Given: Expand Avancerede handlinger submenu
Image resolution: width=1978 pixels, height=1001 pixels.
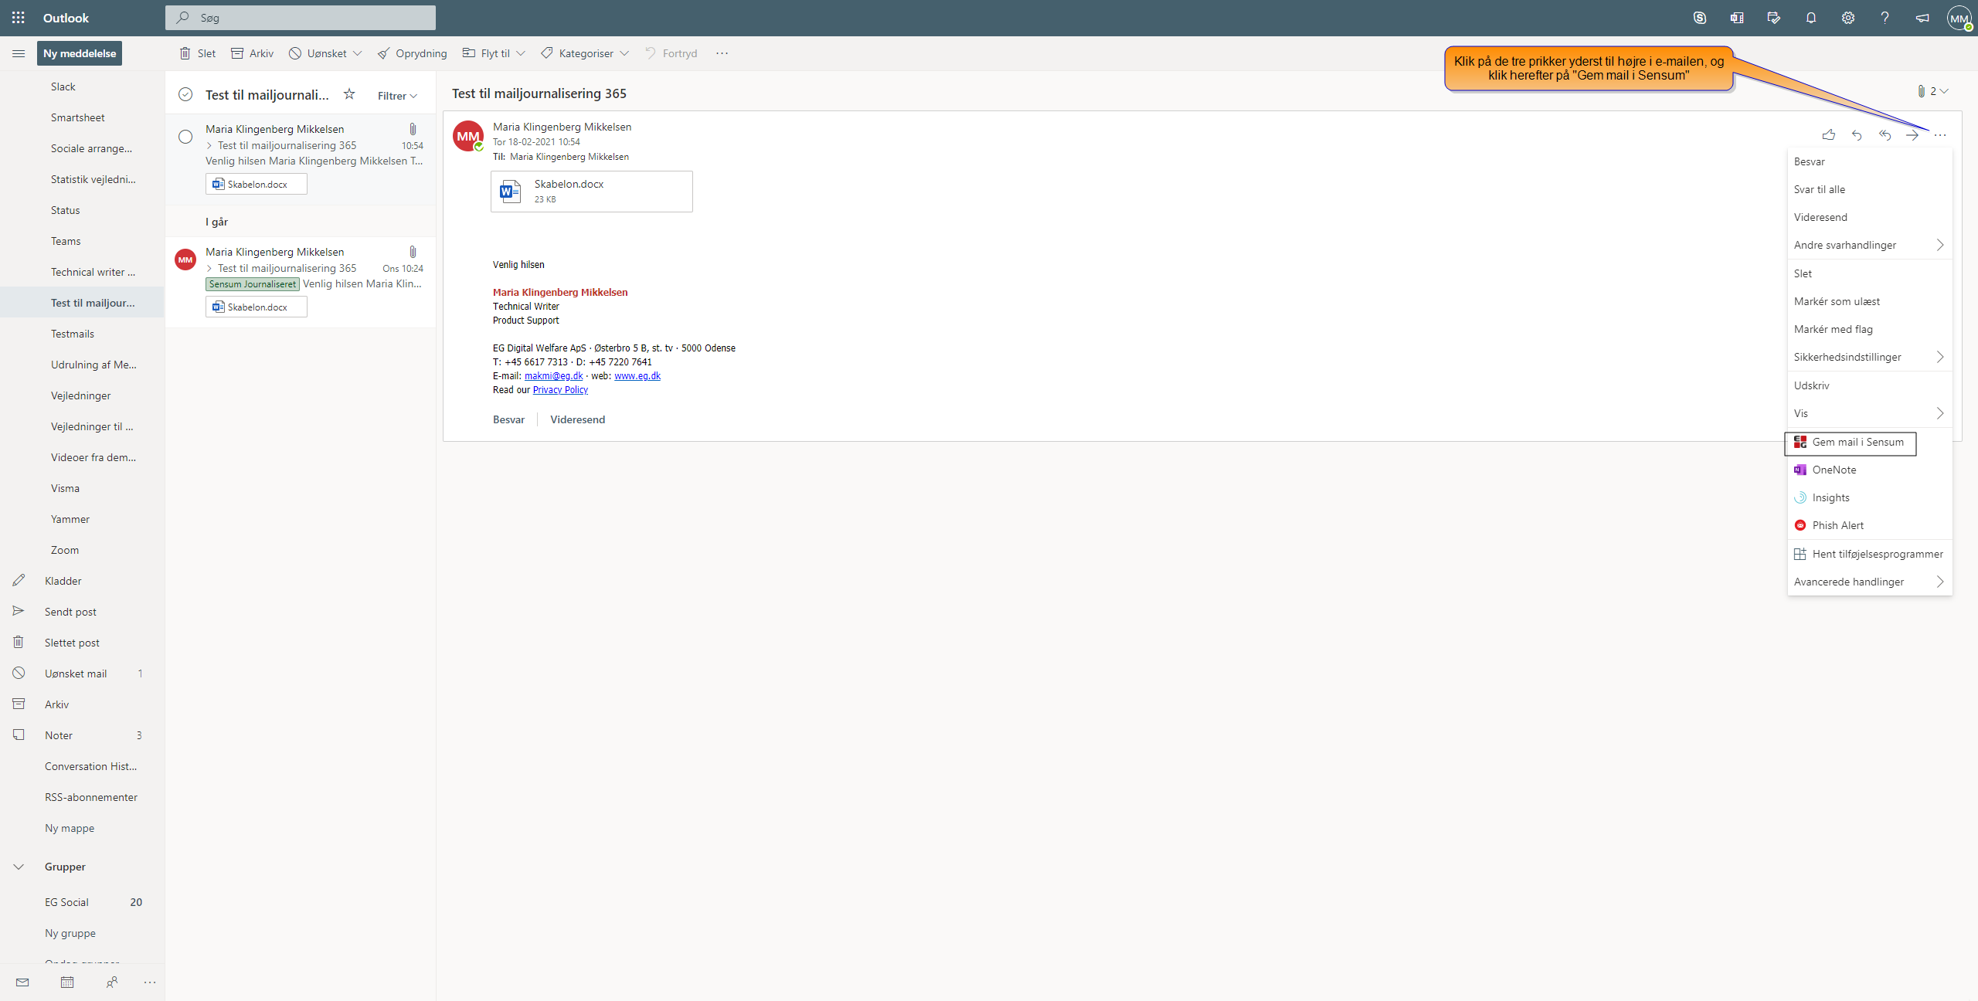Looking at the screenshot, I should (1870, 582).
